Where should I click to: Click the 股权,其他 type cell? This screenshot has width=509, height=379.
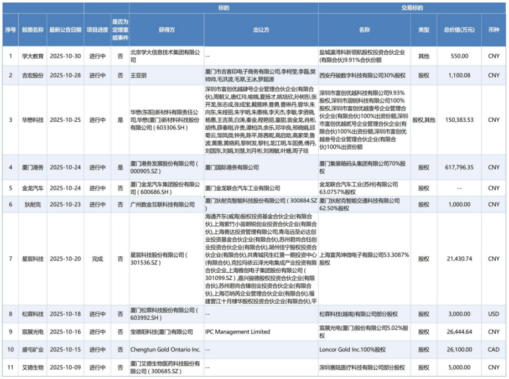click(424, 120)
